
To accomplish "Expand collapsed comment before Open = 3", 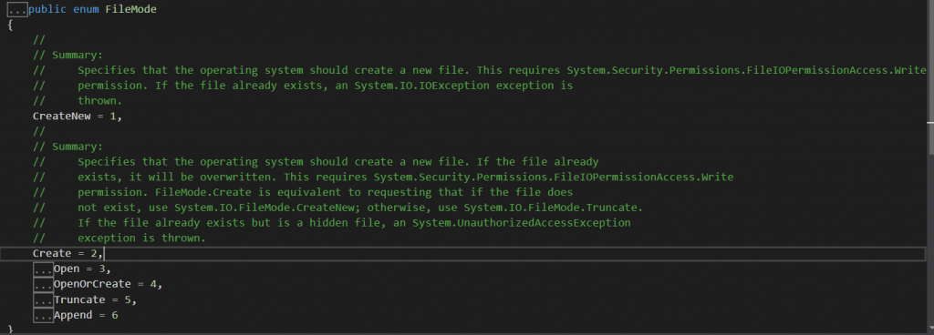I will pyautogui.click(x=44, y=269).
